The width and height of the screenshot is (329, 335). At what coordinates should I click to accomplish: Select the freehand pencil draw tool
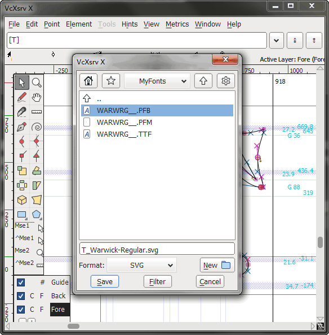click(22, 97)
